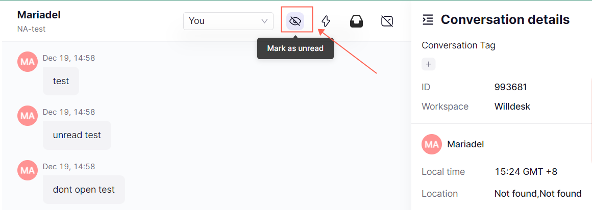592x210 pixels.
Task: Select the "unread test" message bubble
Action: click(77, 135)
